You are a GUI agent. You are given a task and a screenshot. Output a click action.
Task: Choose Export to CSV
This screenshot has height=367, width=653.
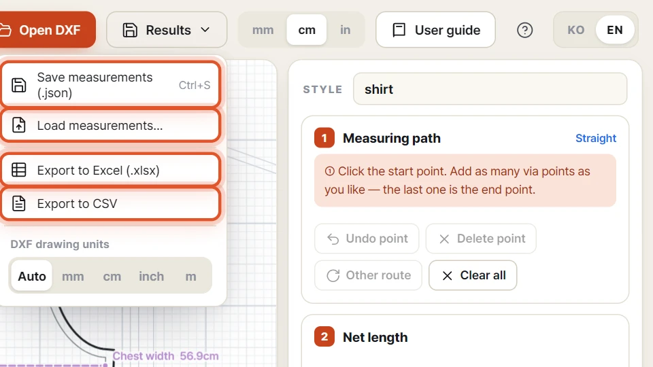click(x=110, y=203)
